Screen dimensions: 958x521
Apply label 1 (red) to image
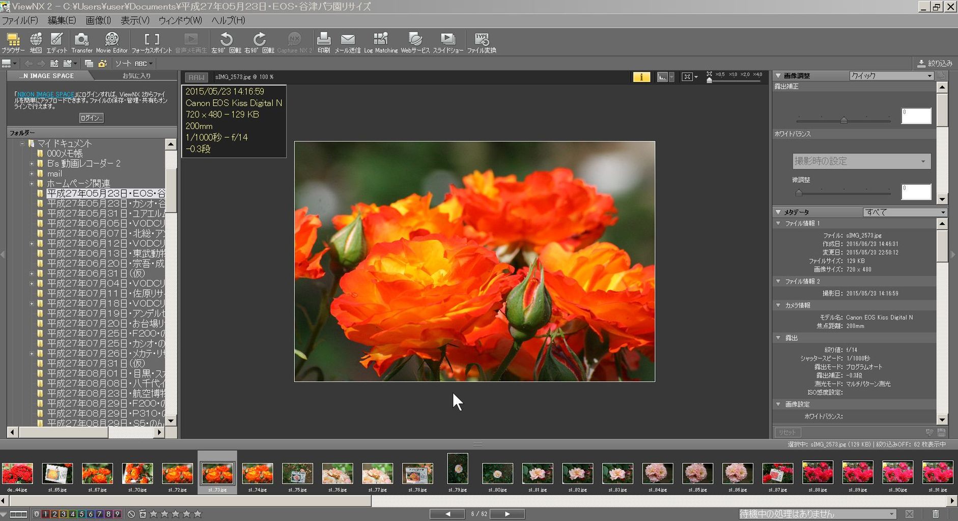pyautogui.click(x=45, y=514)
